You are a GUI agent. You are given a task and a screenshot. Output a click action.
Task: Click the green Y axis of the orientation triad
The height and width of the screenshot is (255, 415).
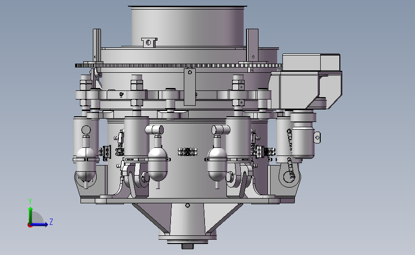[31, 215]
